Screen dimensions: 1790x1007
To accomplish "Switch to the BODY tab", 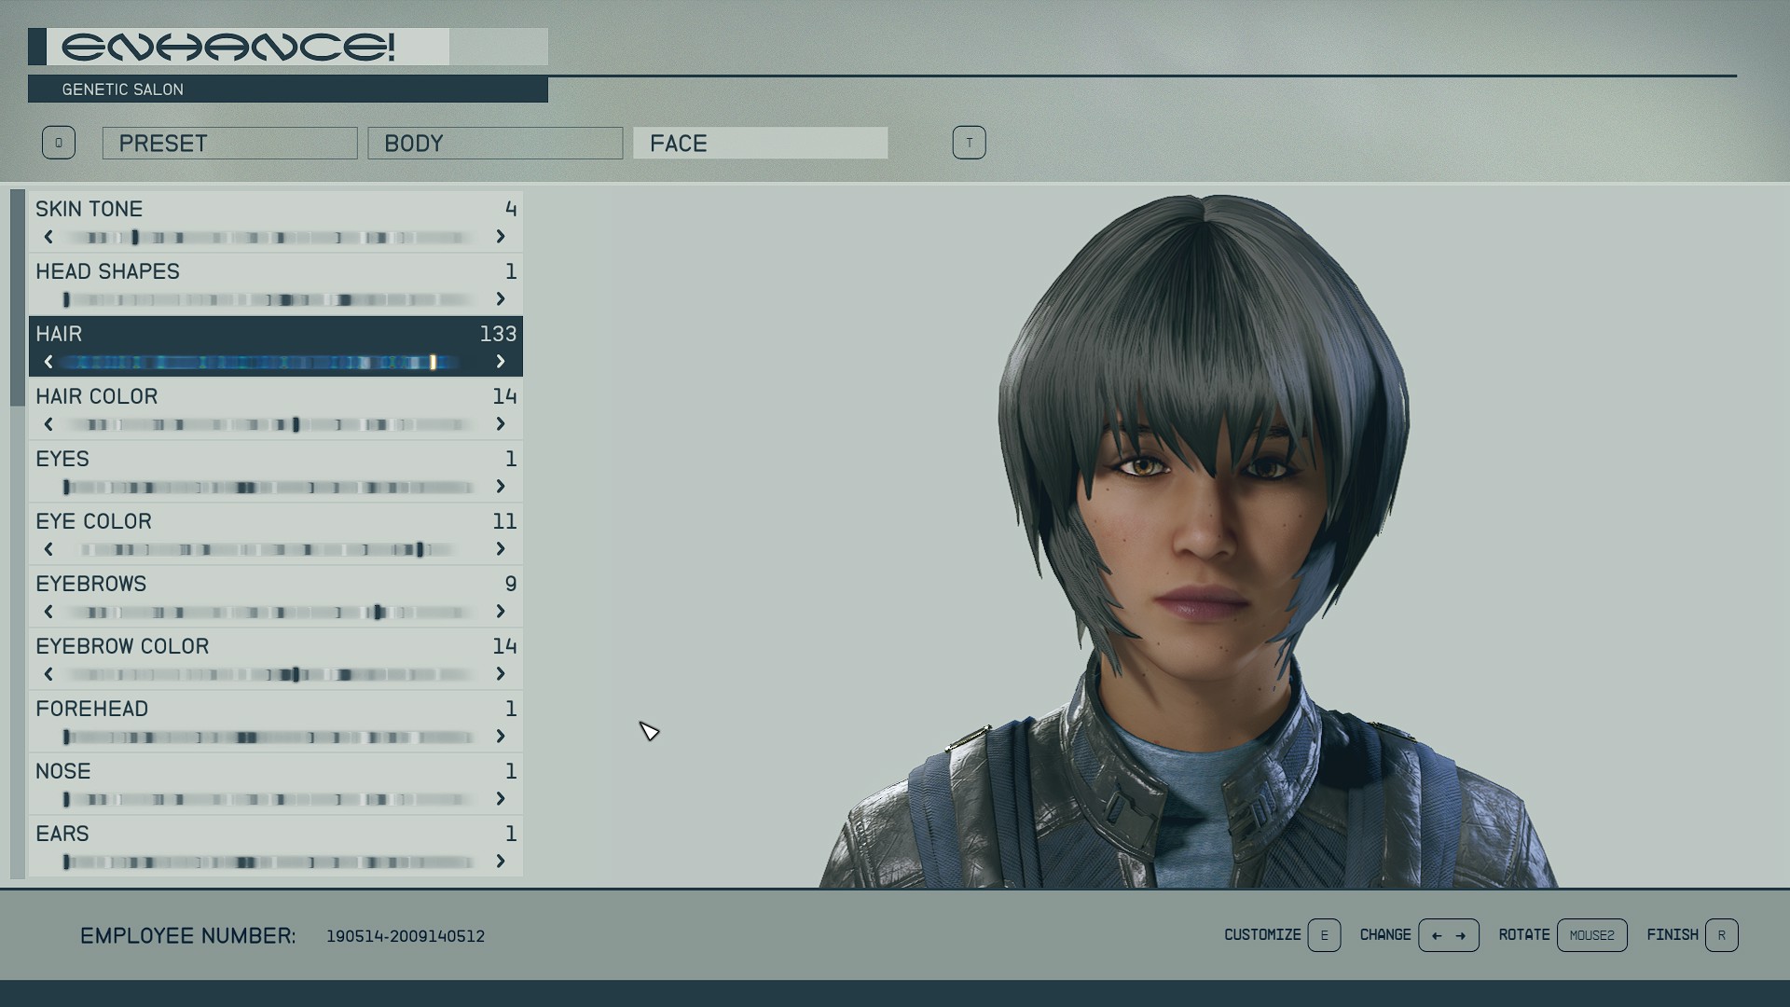I will pos(495,143).
